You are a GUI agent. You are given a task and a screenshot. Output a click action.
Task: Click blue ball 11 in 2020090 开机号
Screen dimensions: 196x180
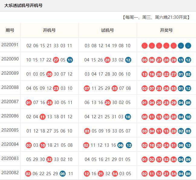click(x=70, y=60)
